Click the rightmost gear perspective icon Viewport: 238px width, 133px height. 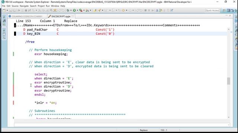click(236, 10)
